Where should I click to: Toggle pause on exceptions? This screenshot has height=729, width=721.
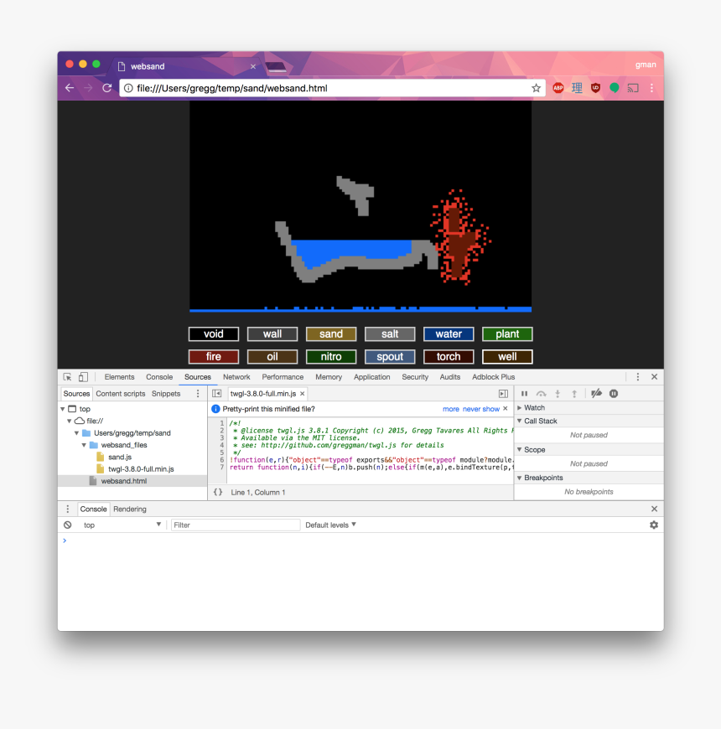[614, 394]
